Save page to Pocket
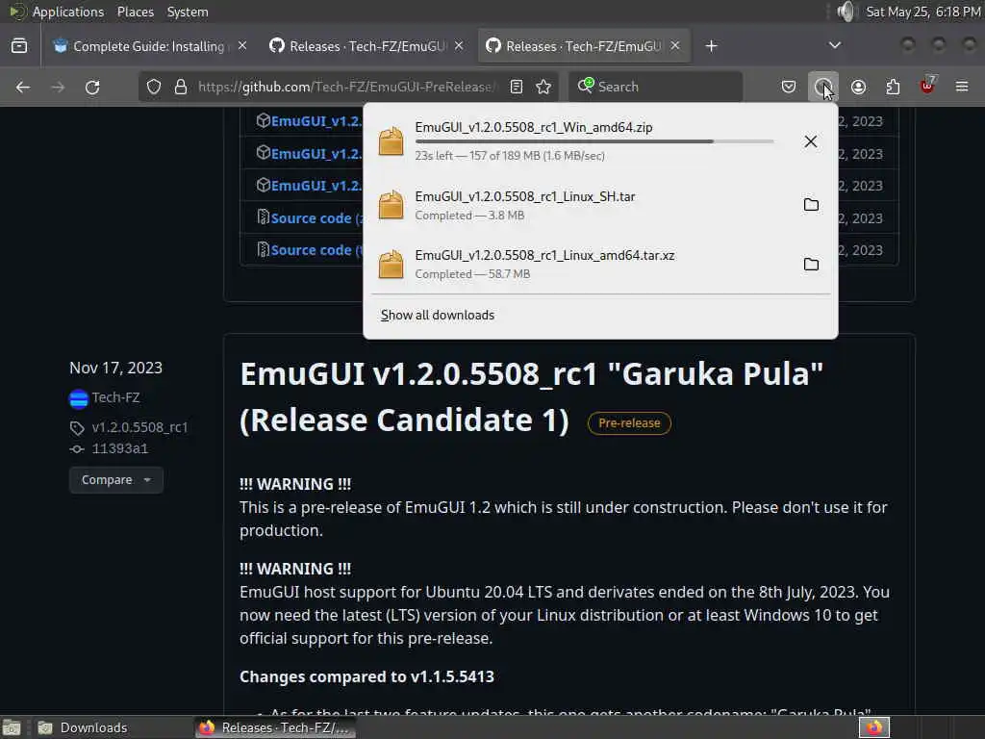The image size is (985, 739). [789, 87]
